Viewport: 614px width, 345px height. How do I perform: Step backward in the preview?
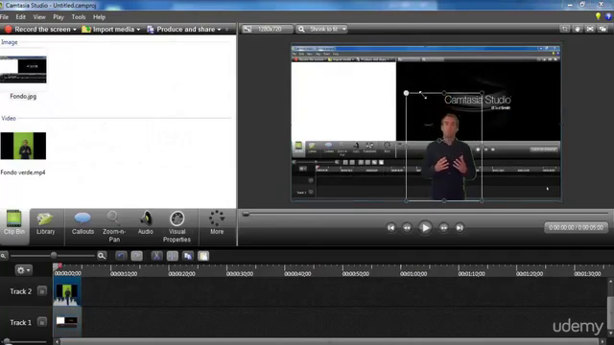click(x=407, y=228)
